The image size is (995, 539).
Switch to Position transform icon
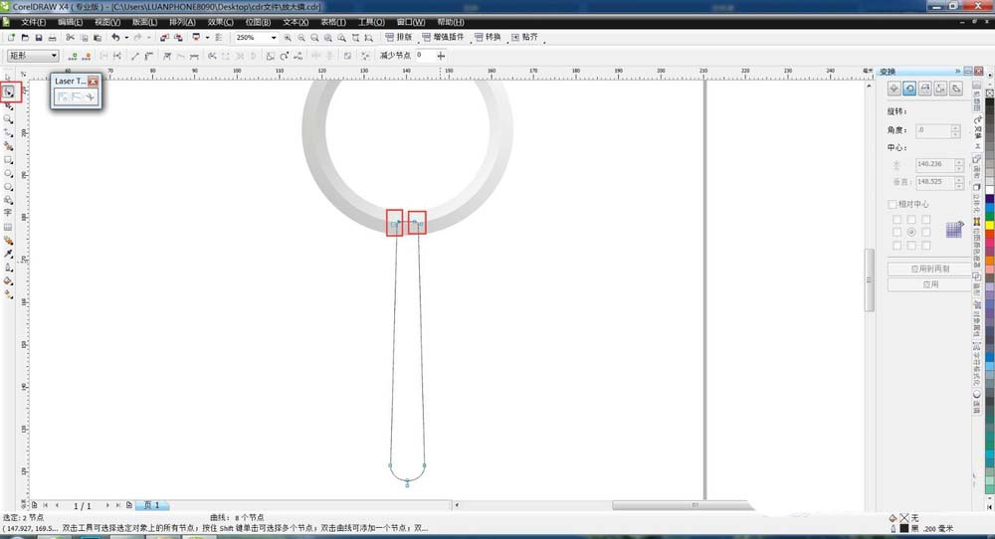895,89
